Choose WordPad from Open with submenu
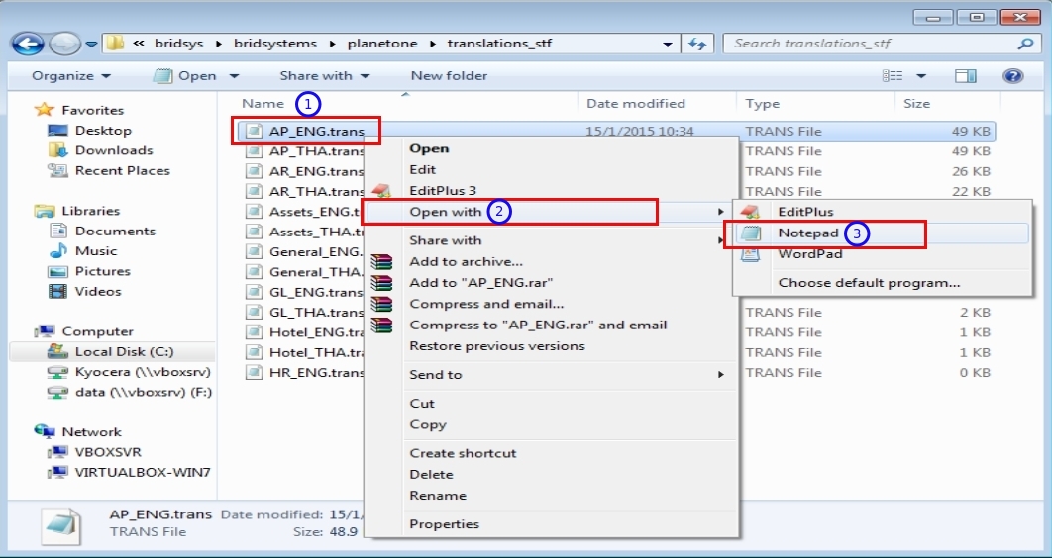The width and height of the screenshot is (1052, 558). (809, 254)
